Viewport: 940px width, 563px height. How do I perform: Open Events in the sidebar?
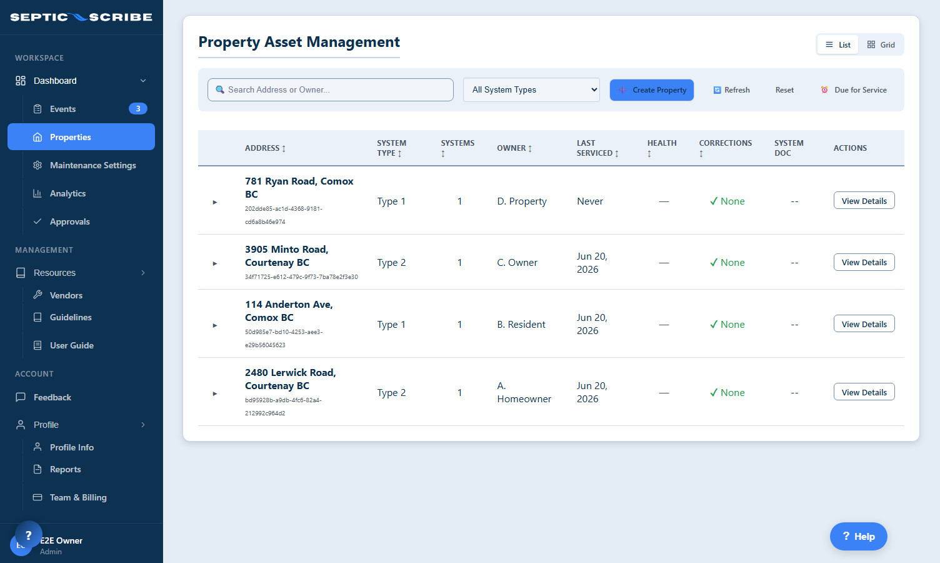(81, 109)
